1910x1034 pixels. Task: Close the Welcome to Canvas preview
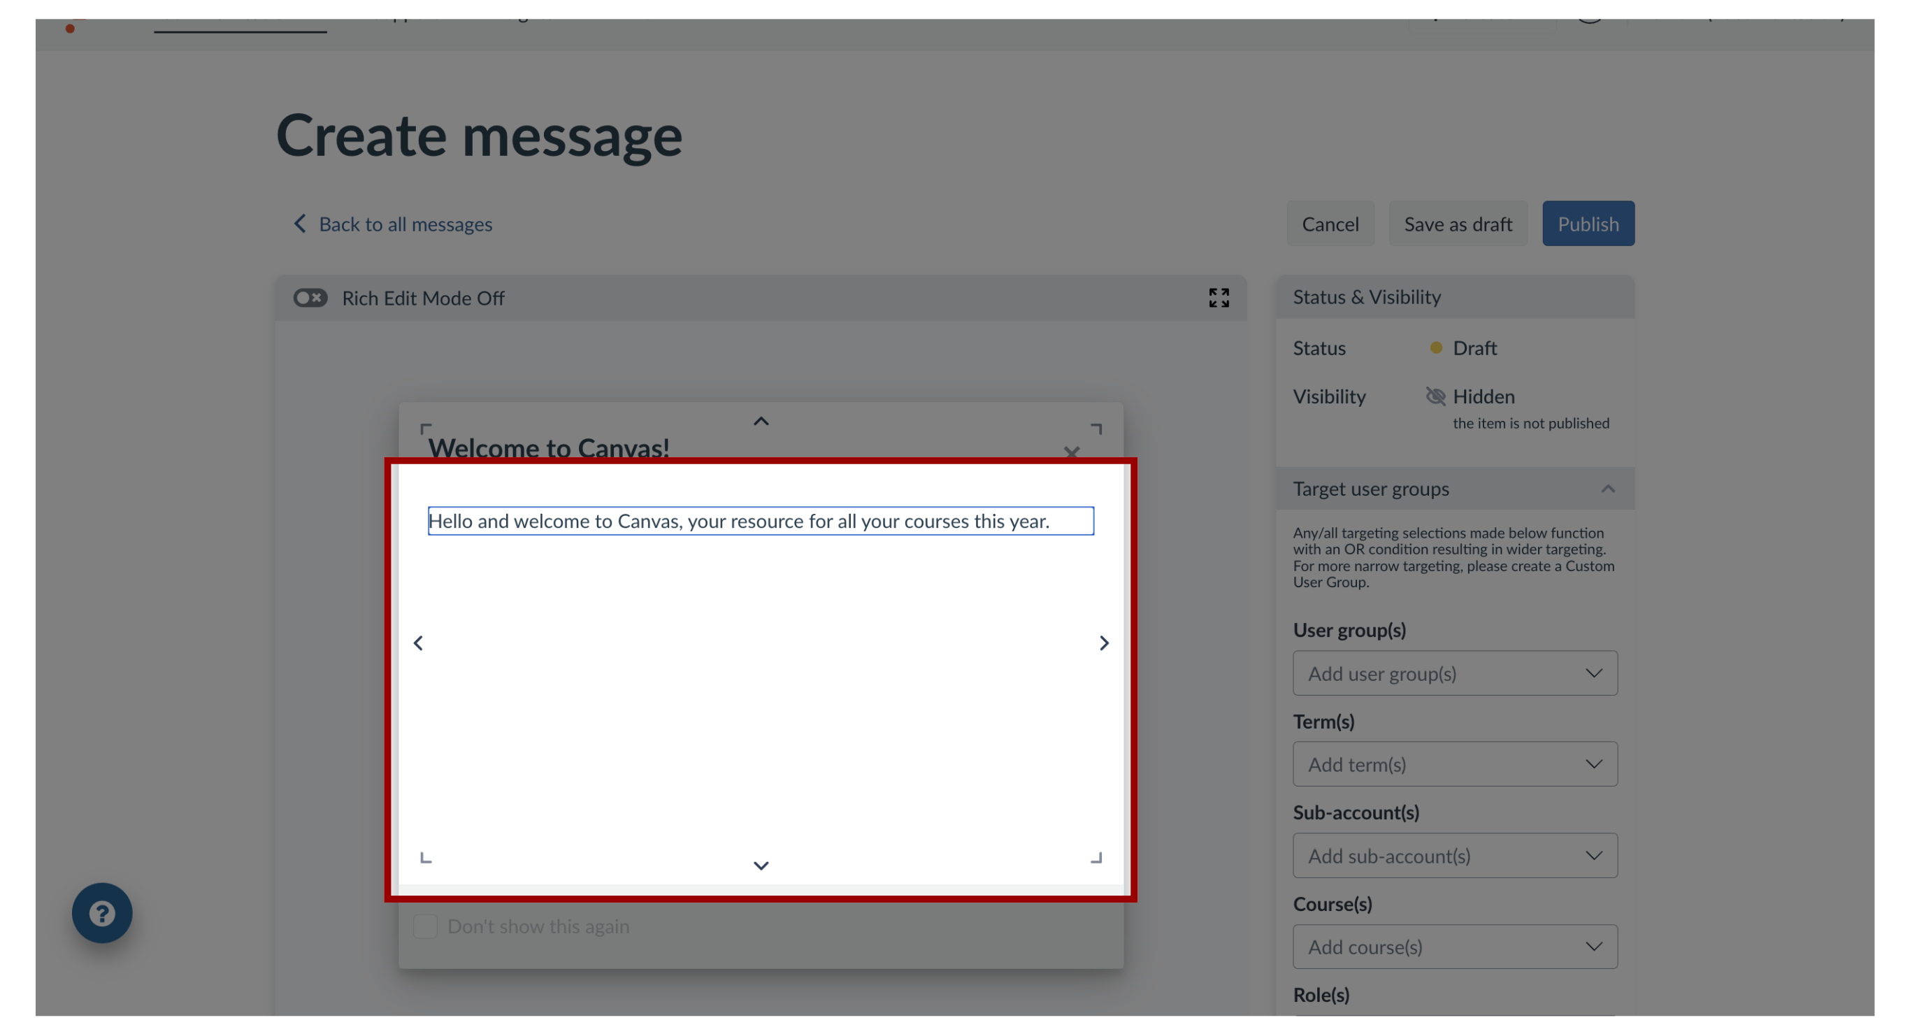pos(1070,452)
